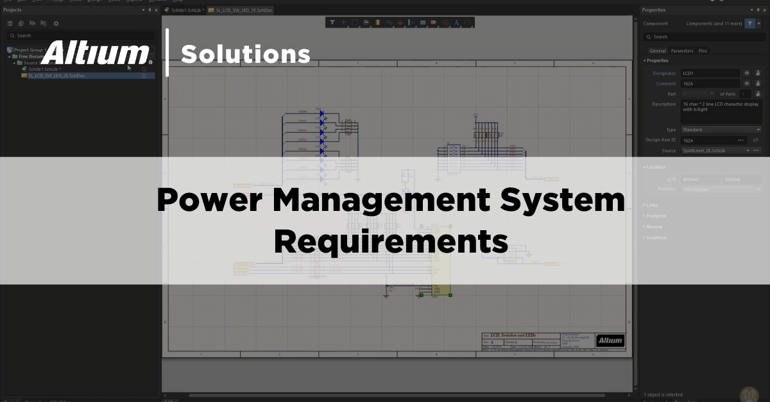
Task: Pick the Place Wire tool
Action: click(389, 22)
